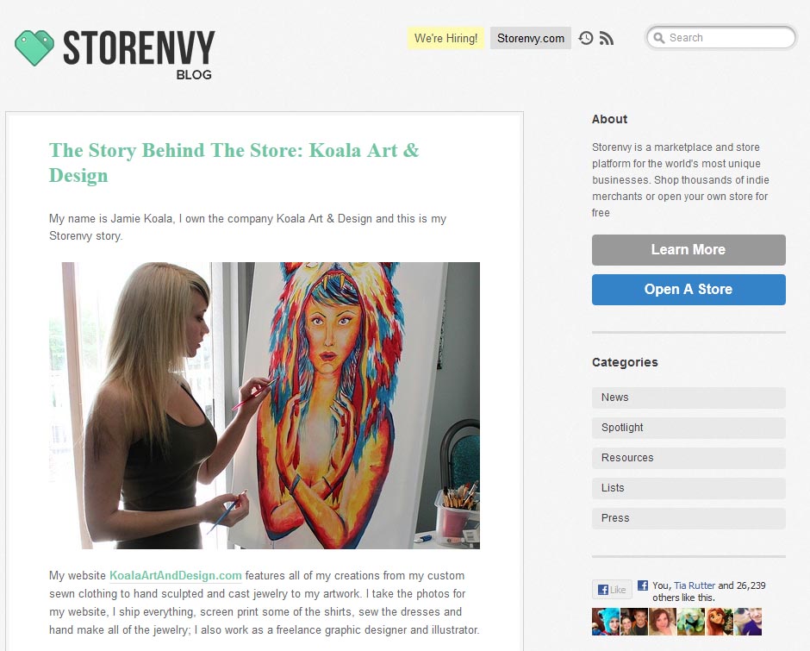Click the search magnifier icon
Screen dimensions: 810x651
tap(658, 38)
